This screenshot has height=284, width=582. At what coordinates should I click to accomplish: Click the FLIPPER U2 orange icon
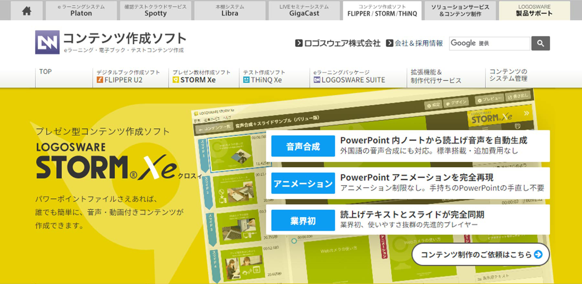pos(100,80)
